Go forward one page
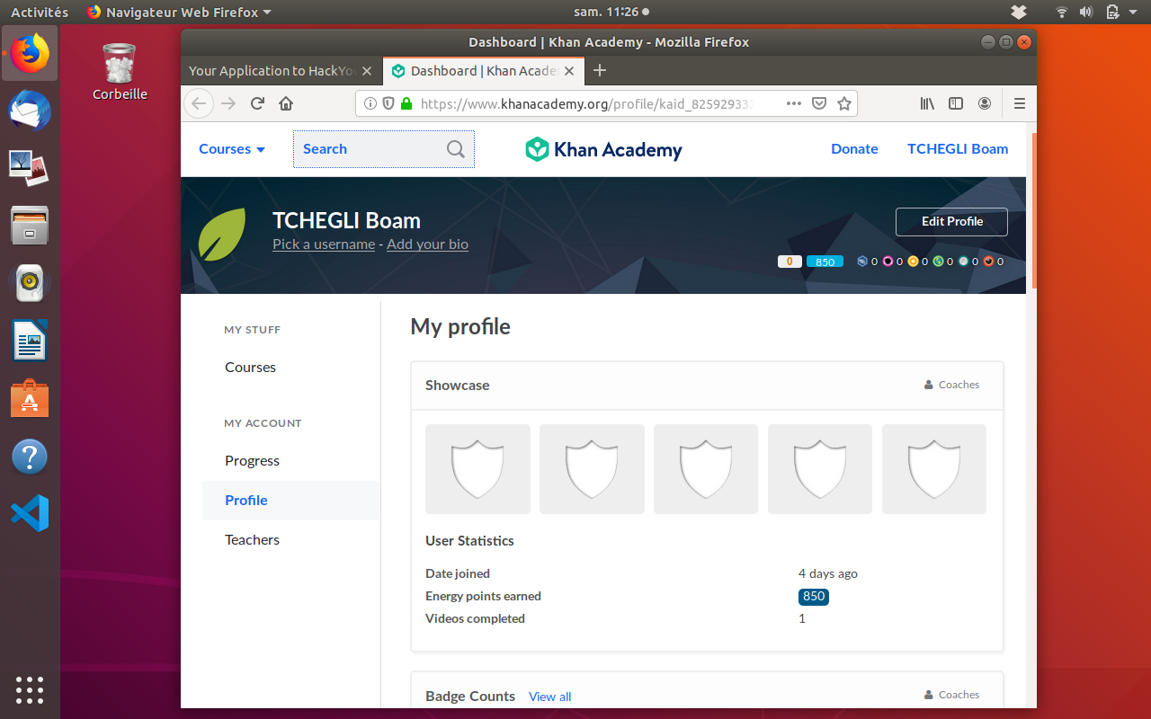 point(228,103)
